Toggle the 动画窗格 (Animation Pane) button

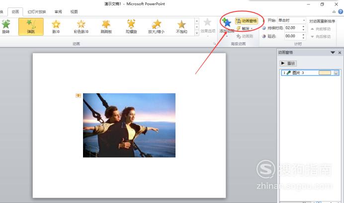pos(247,21)
